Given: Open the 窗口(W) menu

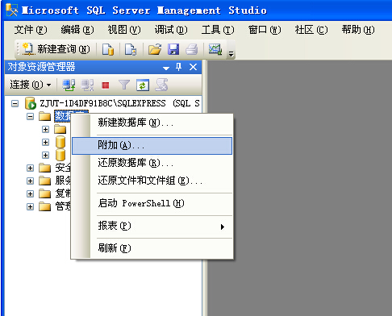Looking at the screenshot, I should [265, 30].
